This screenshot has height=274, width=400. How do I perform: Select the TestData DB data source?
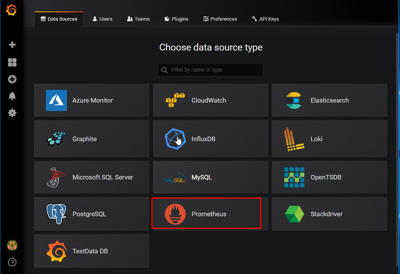coord(92,251)
